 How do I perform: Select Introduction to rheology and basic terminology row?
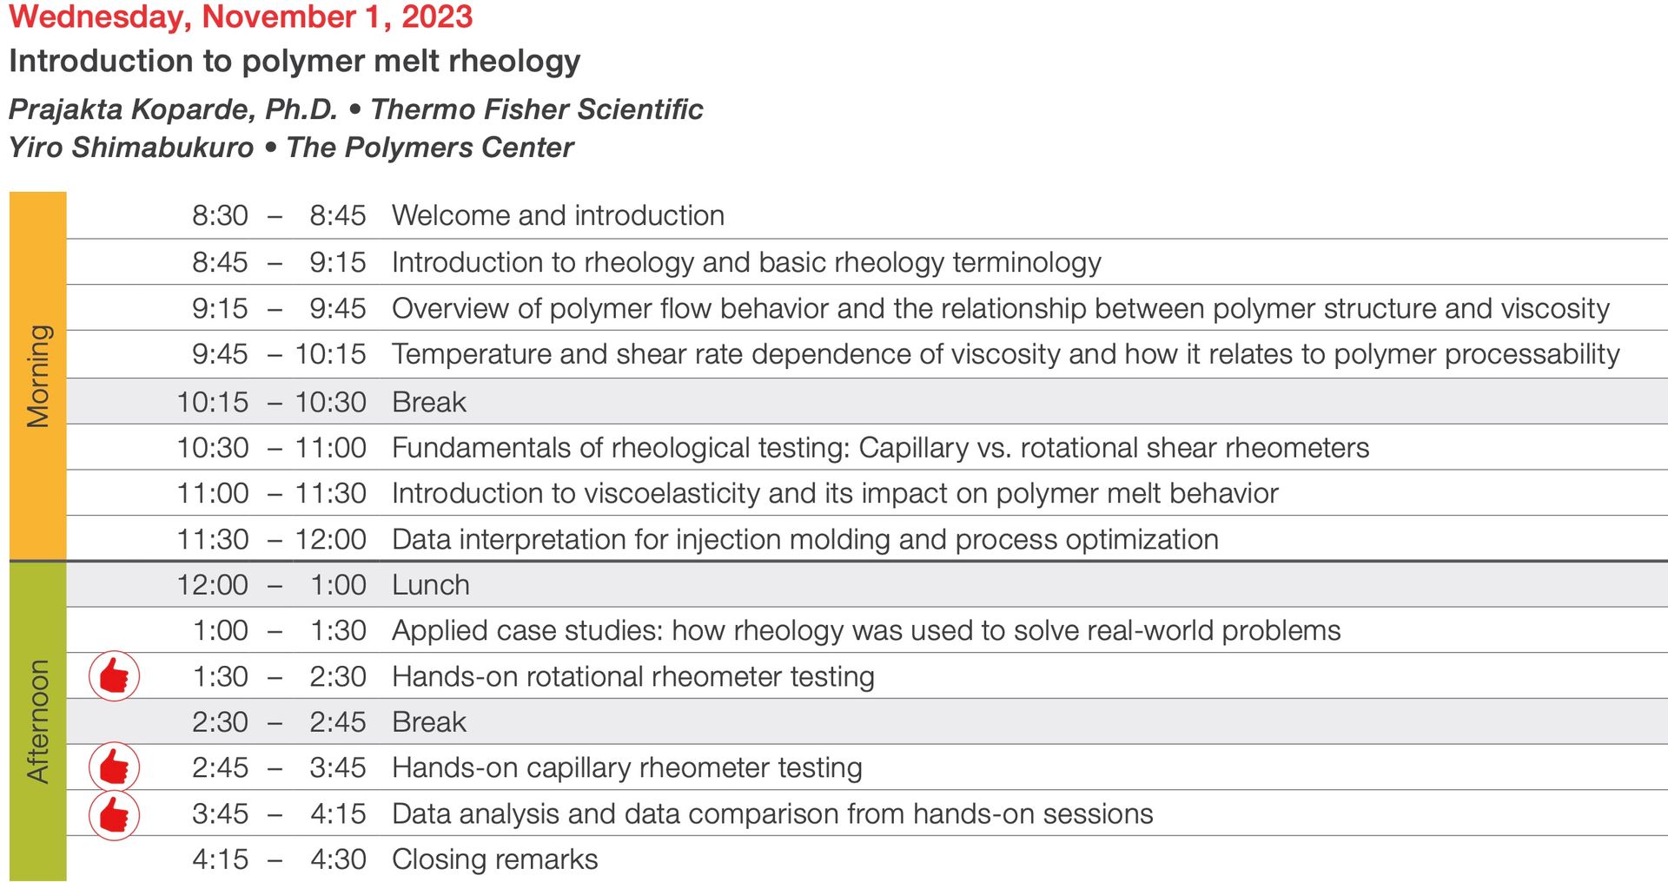(867, 262)
